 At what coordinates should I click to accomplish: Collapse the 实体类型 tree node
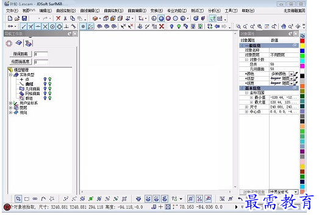[x=10, y=75]
